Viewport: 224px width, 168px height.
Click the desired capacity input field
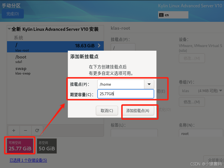point(126,94)
